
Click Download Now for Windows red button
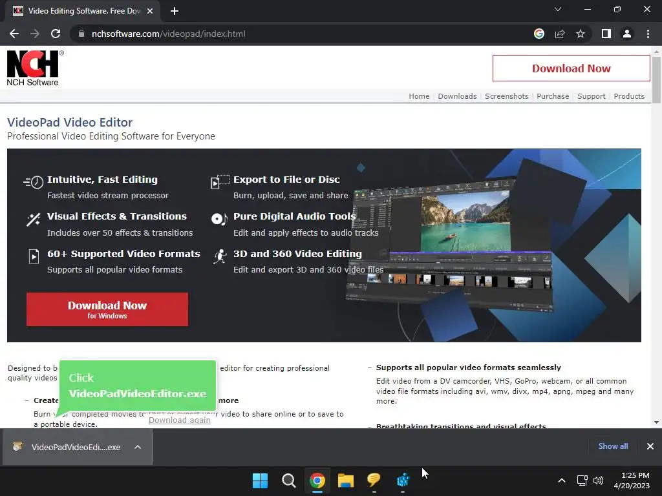point(107,309)
